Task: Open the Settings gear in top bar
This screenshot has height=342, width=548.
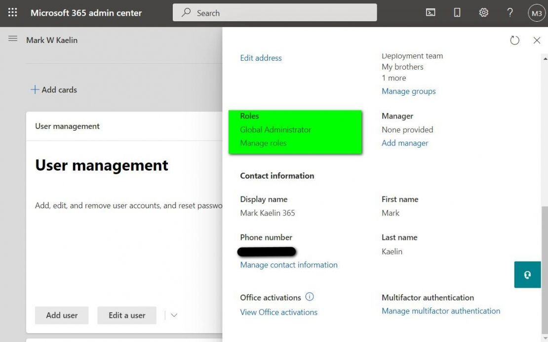Action: 483,12
